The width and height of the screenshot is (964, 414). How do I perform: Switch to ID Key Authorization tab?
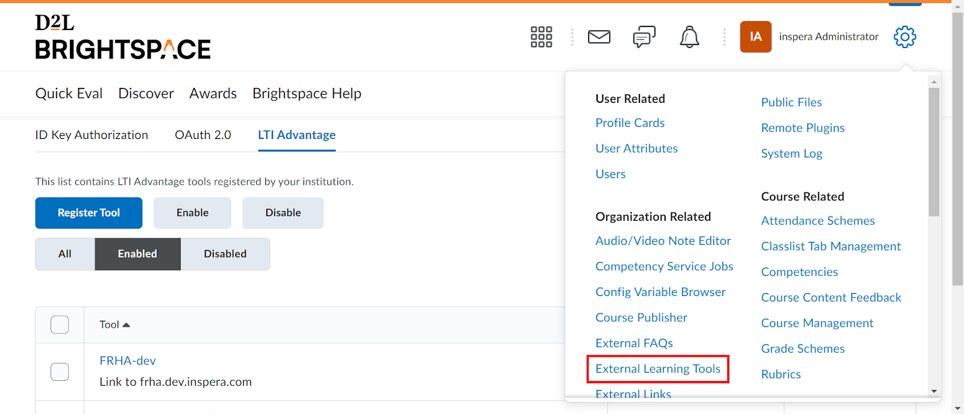92,135
